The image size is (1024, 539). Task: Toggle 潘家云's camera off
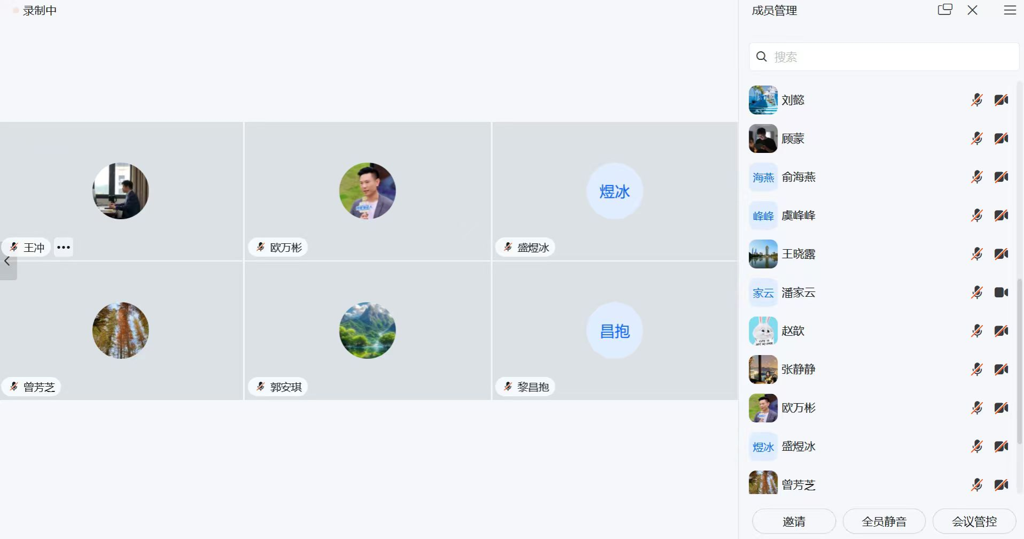[x=1001, y=292]
